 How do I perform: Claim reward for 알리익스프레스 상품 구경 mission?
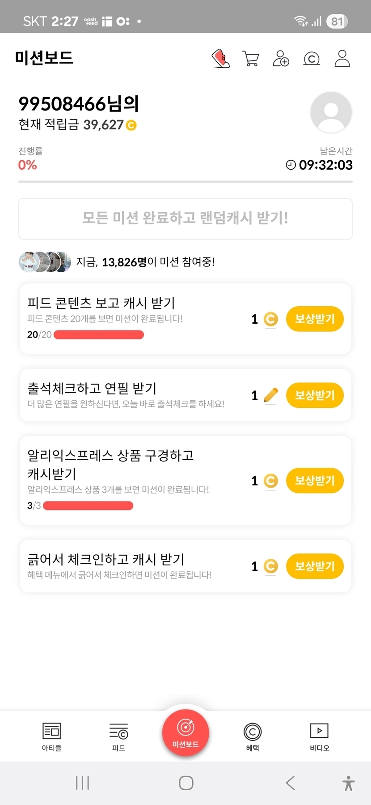click(315, 481)
